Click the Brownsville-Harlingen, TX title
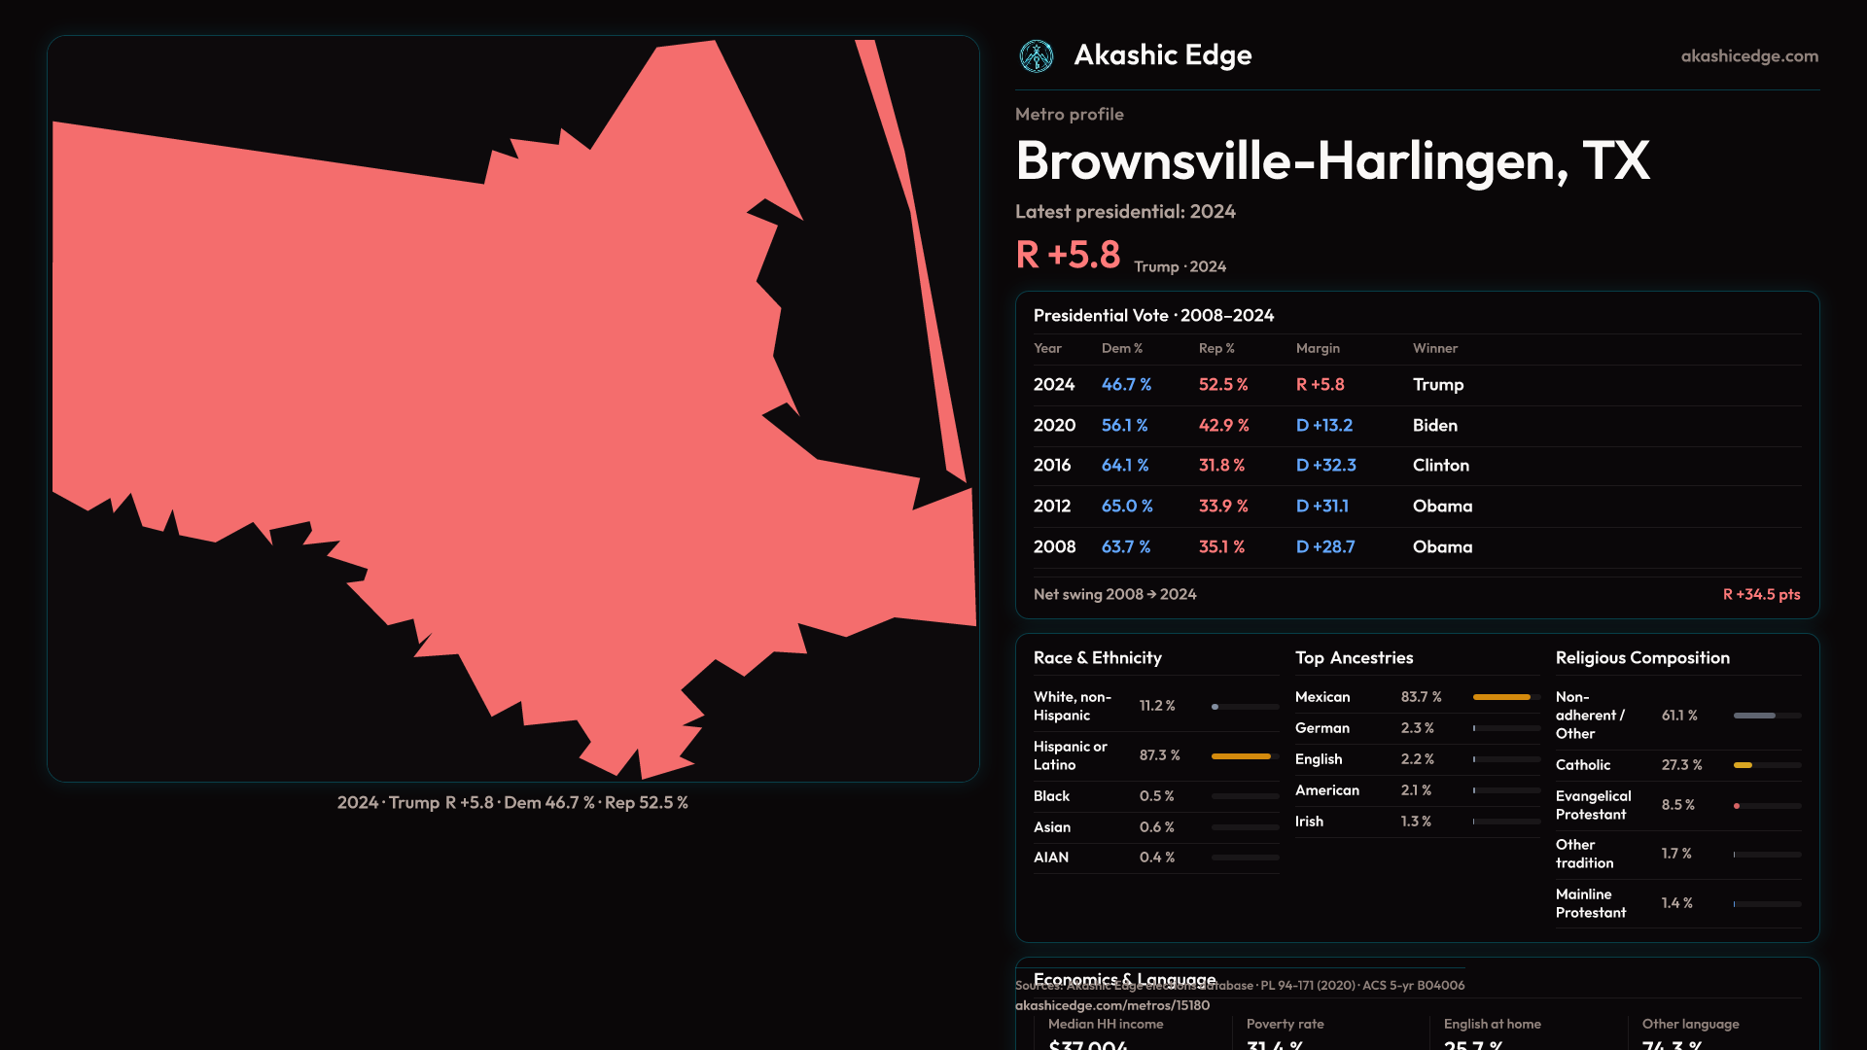Viewport: 1867px width, 1050px height. 1332,161
